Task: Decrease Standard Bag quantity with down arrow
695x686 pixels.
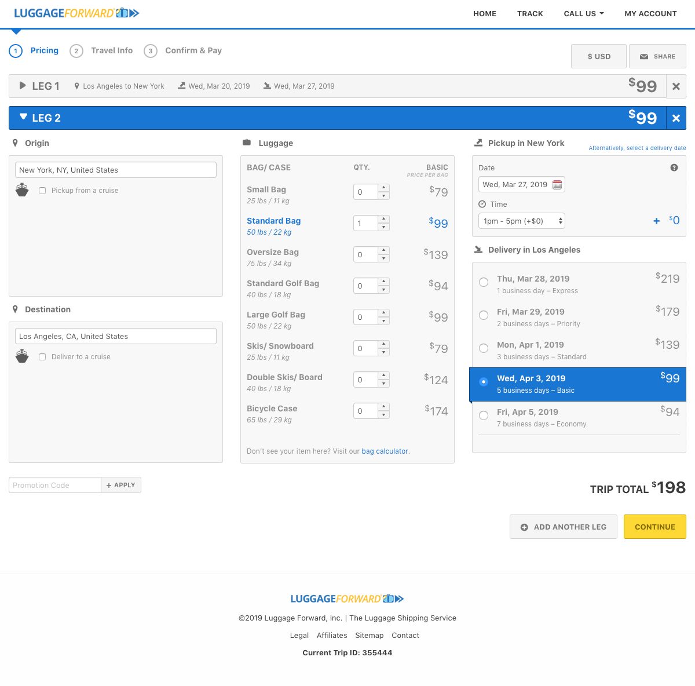Action: click(x=384, y=227)
